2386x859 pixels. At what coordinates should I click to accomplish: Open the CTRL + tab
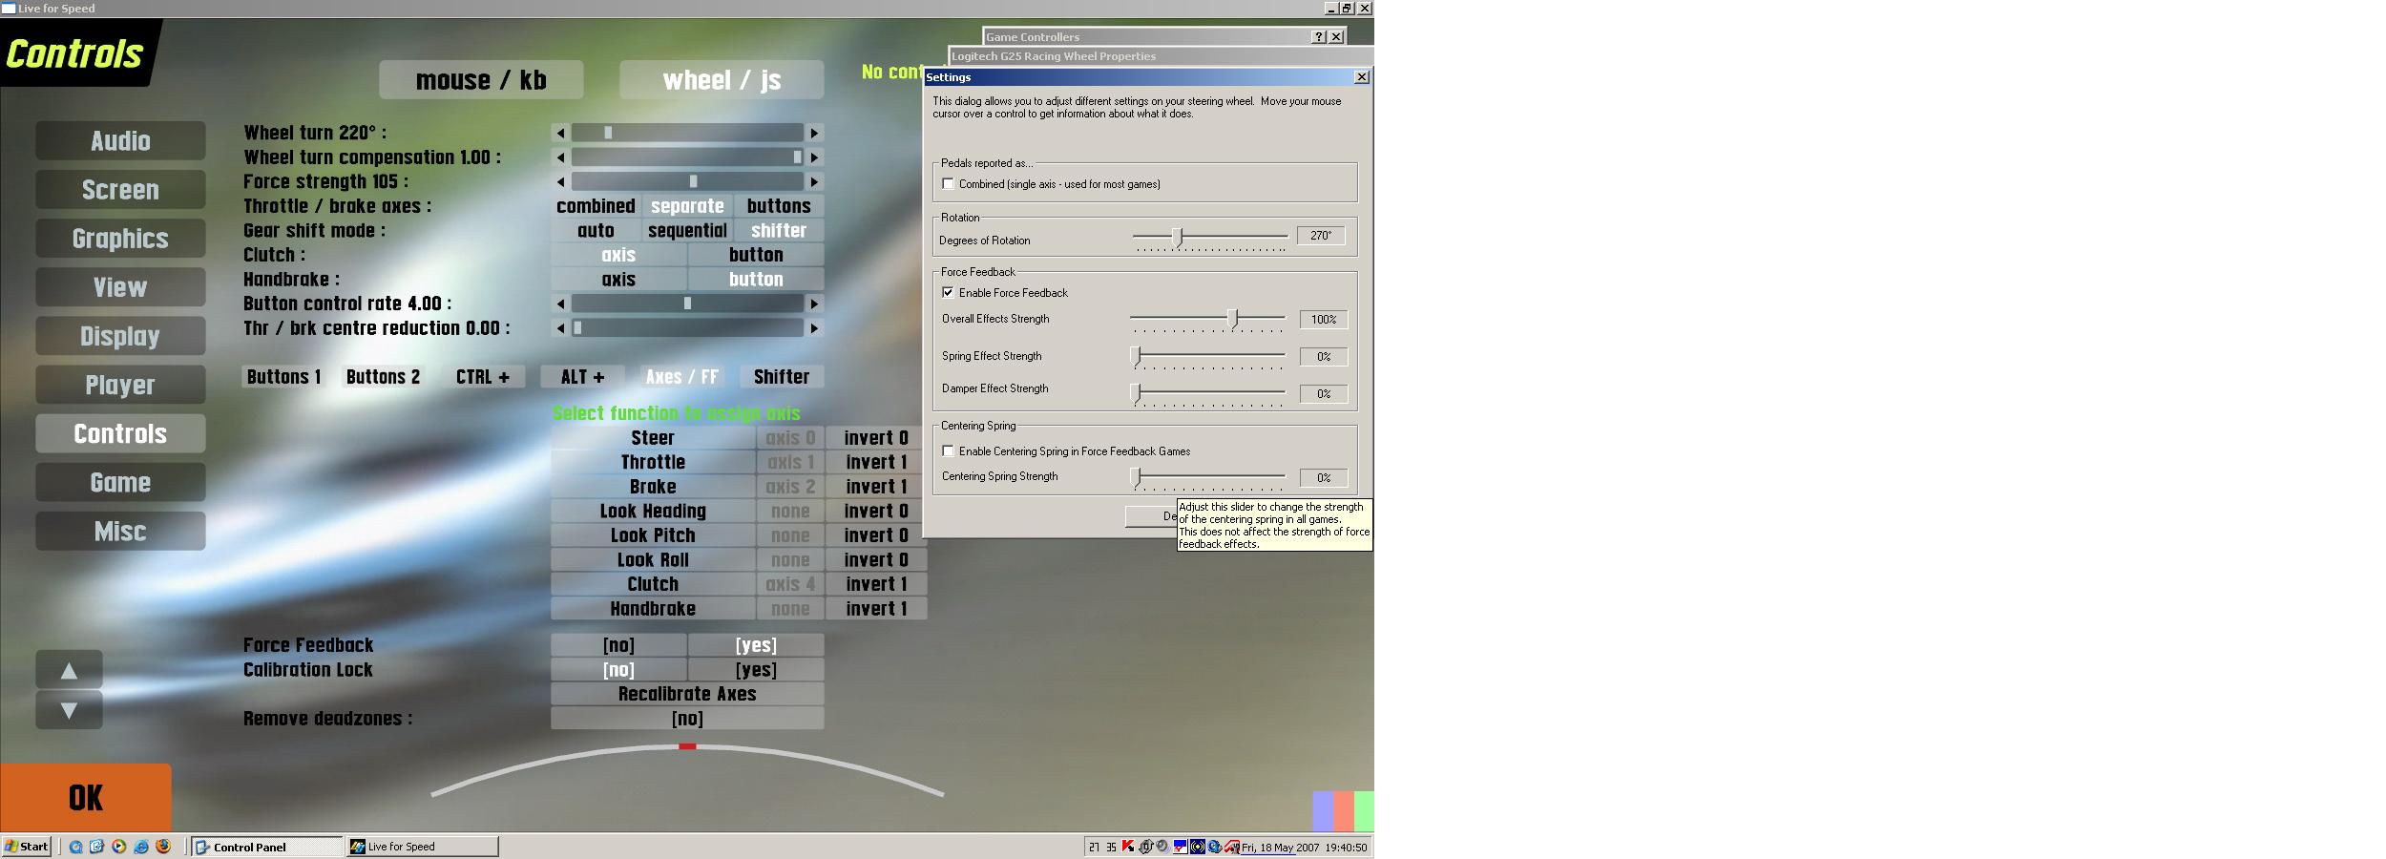point(483,377)
